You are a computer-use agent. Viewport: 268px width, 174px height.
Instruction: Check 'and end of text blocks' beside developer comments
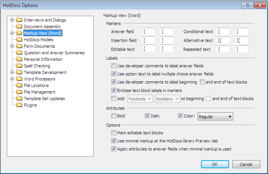pyautogui.click(x=203, y=82)
